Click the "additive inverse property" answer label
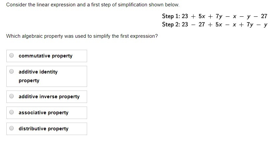Image resolution: width=277 pixels, height=142 pixels. pos(49,97)
